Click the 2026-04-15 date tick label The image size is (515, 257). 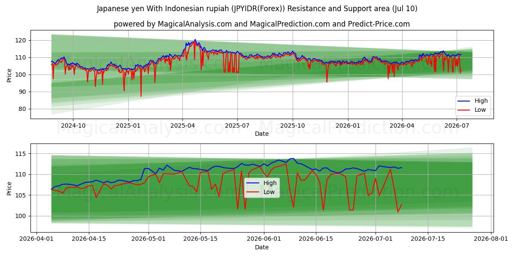pyautogui.click(x=89, y=239)
